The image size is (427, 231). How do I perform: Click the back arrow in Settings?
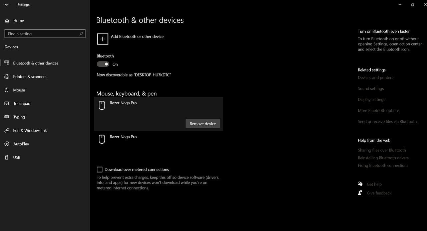tap(7, 5)
